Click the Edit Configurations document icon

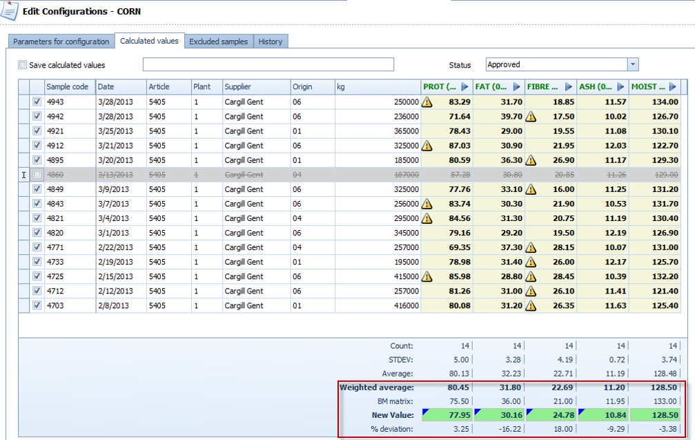(x=10, y=11)
